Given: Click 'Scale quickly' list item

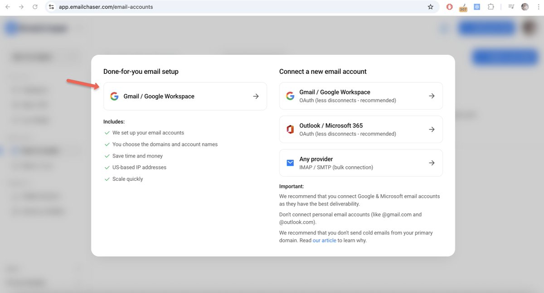Looking at the screenshot, I should pyautogui.click(x=127, y=179).
